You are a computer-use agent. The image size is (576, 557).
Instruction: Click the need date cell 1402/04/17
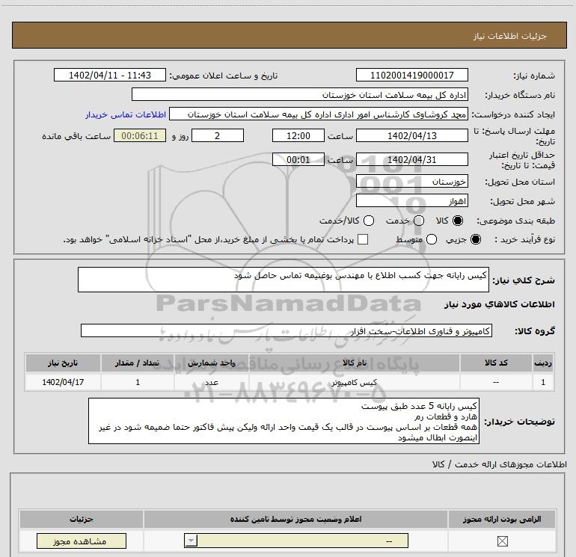coord(63,383)
